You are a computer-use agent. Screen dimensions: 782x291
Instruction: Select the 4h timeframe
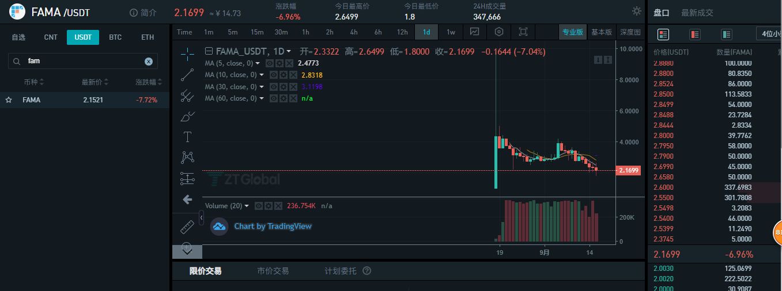tap(354, 32)
